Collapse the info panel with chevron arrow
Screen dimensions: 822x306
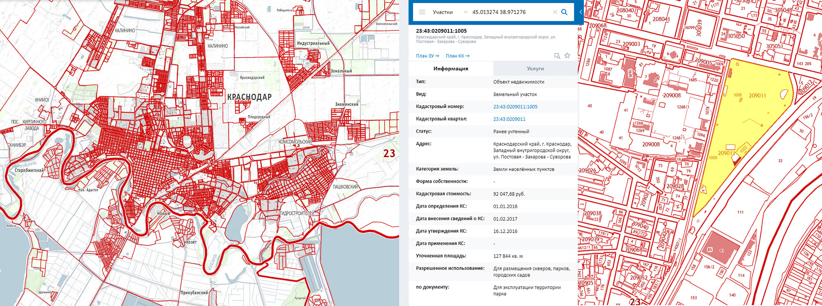581,12
